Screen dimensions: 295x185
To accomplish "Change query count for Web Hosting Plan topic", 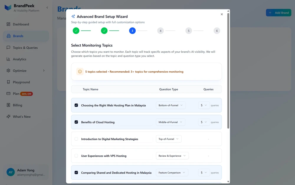I will 204,105.
